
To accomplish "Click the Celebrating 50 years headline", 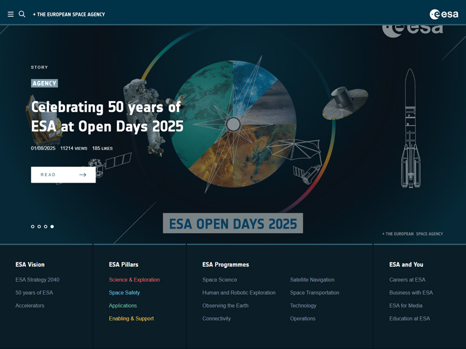I will (106, 116).
